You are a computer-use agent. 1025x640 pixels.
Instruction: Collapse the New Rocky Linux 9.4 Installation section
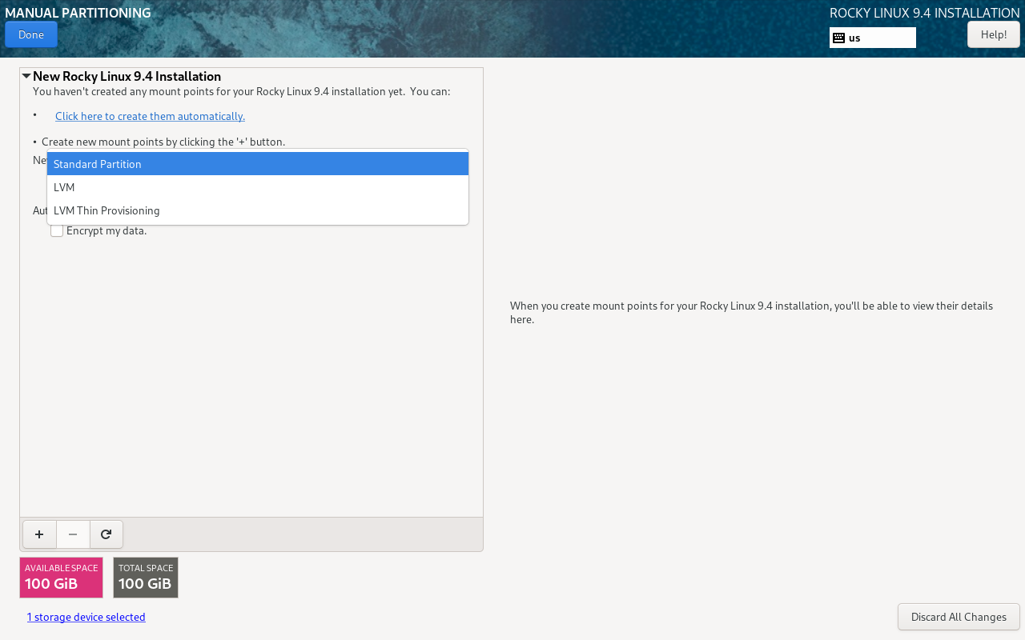(x=26, y=77)
